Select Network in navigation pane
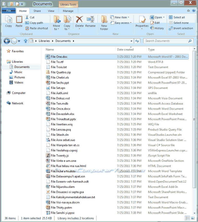This screenshot has height=222, width=198. point(15,103)
